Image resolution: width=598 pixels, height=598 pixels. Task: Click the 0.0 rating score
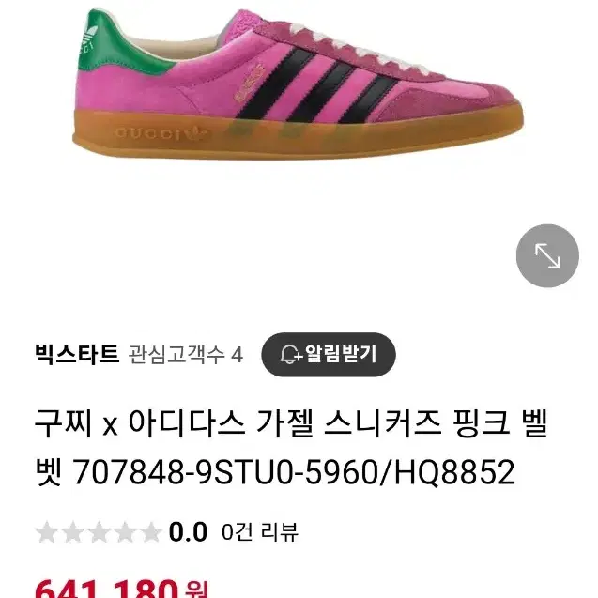click(x=188, y=532)
